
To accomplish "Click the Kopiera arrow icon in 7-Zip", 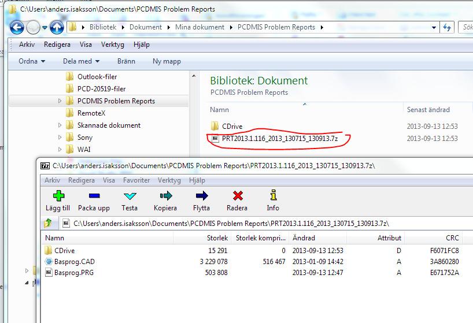I will (x=165, y=196).
